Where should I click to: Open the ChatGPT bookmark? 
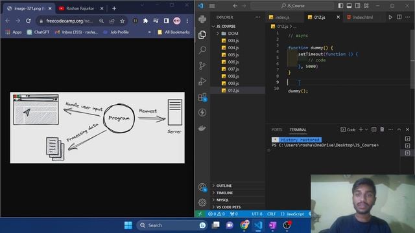click(38, 32)
